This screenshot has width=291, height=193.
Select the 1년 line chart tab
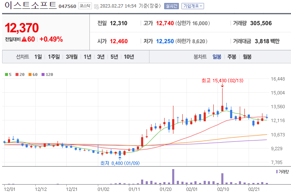point(87,57)
